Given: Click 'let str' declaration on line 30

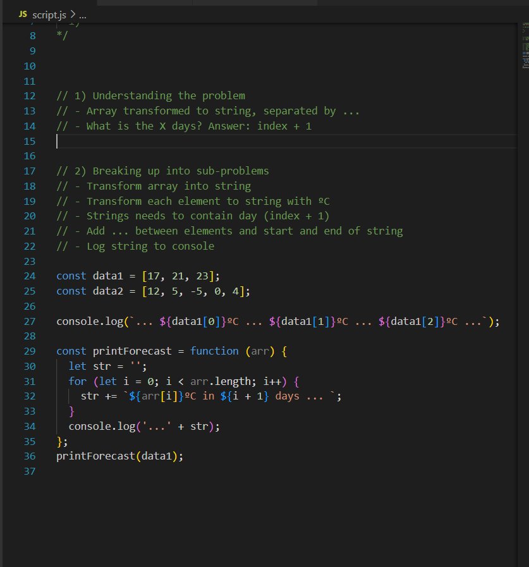Looking at the screenshot, I should click(90, 367).
